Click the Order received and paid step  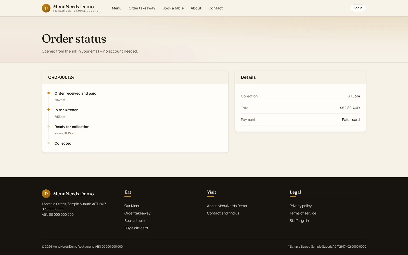tap(75, 93)
